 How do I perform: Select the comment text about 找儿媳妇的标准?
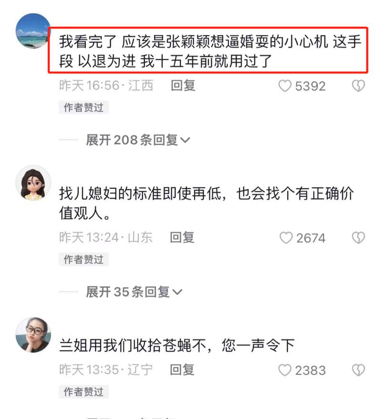206,204
